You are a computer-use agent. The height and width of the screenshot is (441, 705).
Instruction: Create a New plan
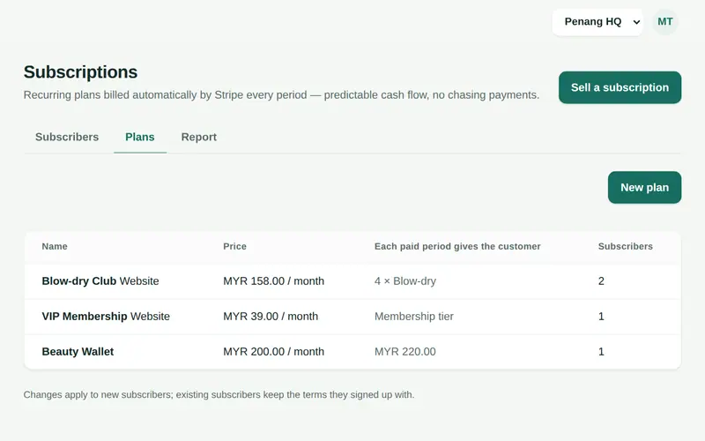coord(644,187)
